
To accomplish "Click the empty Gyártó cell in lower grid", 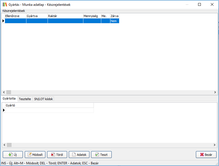I will click(x=50, y=110).
